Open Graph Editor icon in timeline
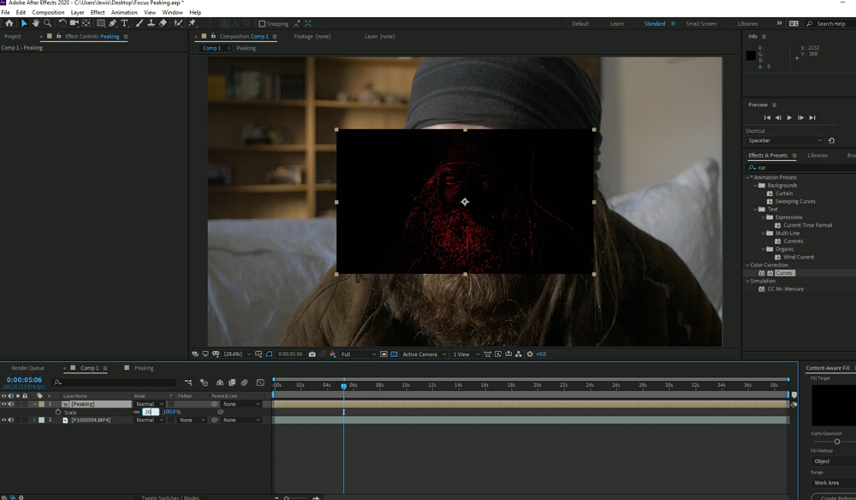This screenshot has height=500, width=856. click(x=260, y=383)
